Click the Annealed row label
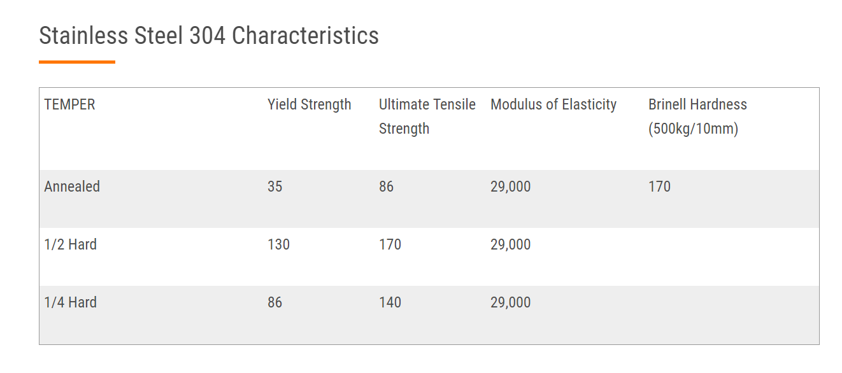842x373 pixels. (x=72, y=186)
